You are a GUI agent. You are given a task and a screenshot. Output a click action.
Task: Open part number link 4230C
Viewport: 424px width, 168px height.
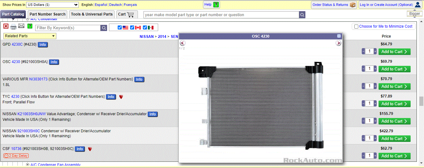coord(17,44)
